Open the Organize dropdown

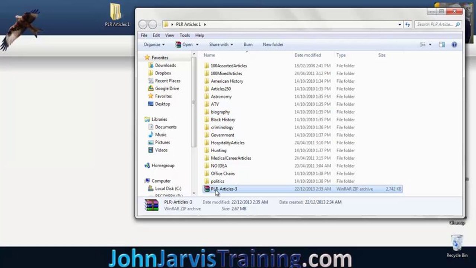tap(154, 44)
